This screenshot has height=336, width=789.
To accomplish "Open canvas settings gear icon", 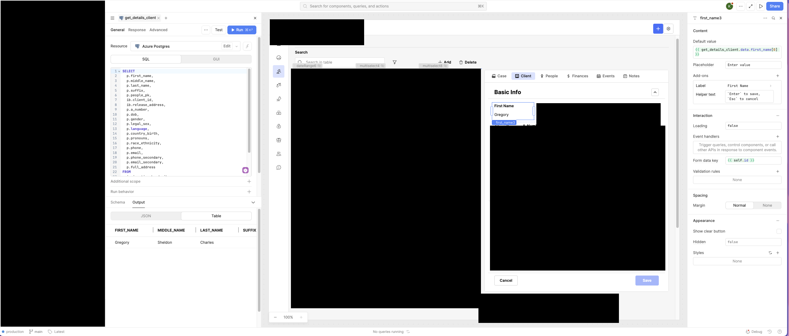I will (x=668, y=29).
